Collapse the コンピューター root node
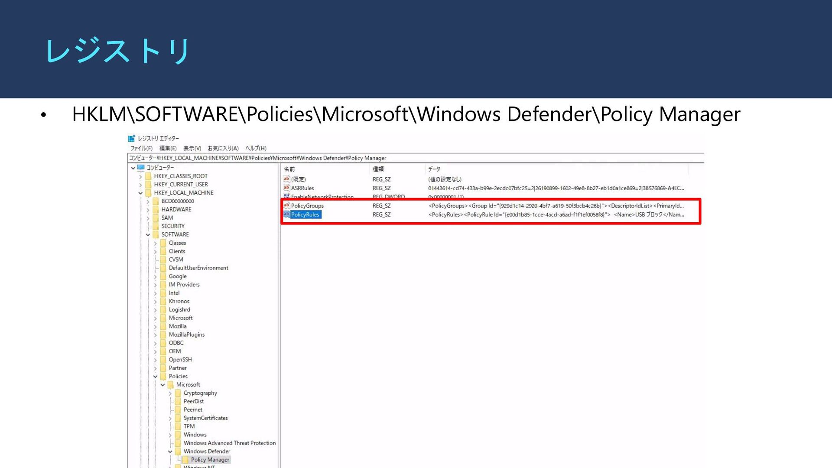 click(x=133, y=168)
